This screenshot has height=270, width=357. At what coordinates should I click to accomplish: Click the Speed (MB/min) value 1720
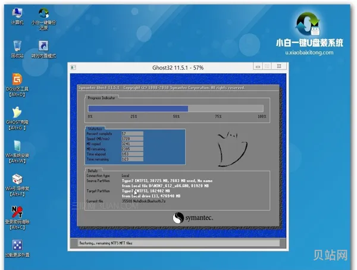point(132,139)
